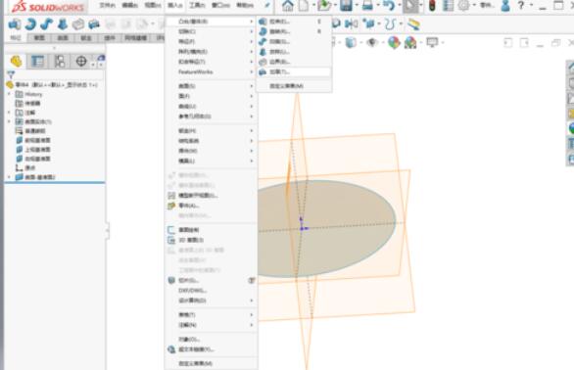Screen dimensions: 574x370
Task: Choose Thicken (加厚) in the Boss/Base submenu
Action: click(x=295, y=72)
